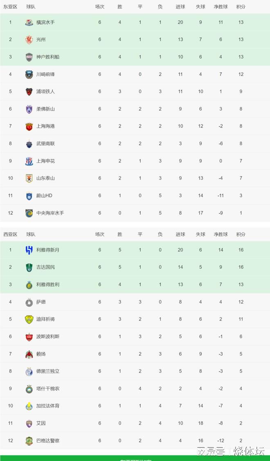Viewport: 270px width, 461px height.
Task: Click the 吉达国民 green crest icon
Action: [x=29, y=267]
